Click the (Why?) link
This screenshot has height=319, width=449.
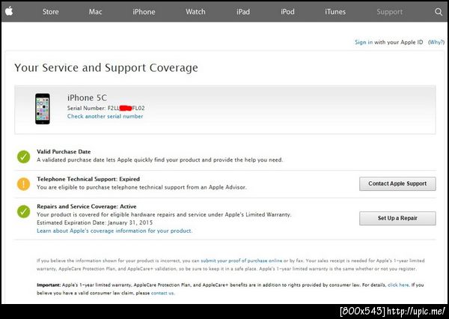click(436, 42)
